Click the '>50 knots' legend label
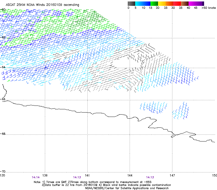 tap(208, 8)
